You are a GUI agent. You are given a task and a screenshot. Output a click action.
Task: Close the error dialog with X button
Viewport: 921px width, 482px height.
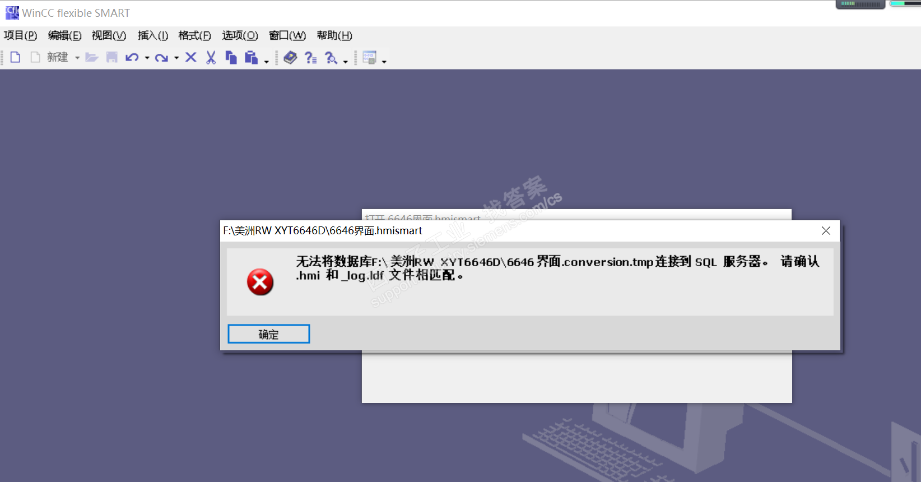tap(826, 231)
